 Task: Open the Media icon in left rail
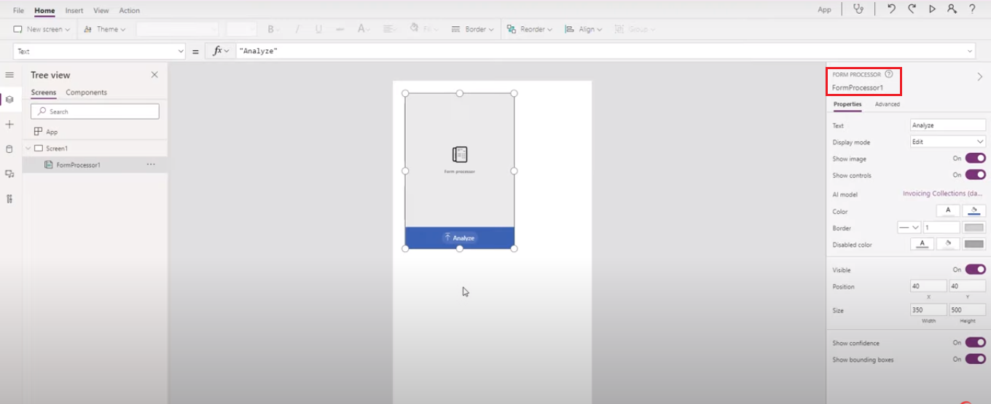coord(9,174)
